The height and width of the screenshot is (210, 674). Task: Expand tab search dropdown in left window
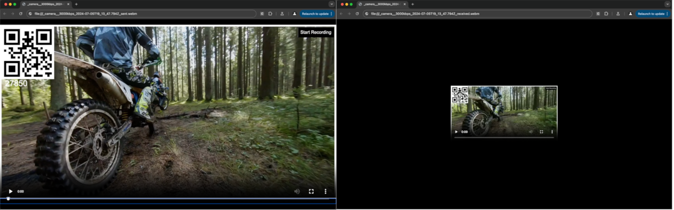click(x=332, y=4)
